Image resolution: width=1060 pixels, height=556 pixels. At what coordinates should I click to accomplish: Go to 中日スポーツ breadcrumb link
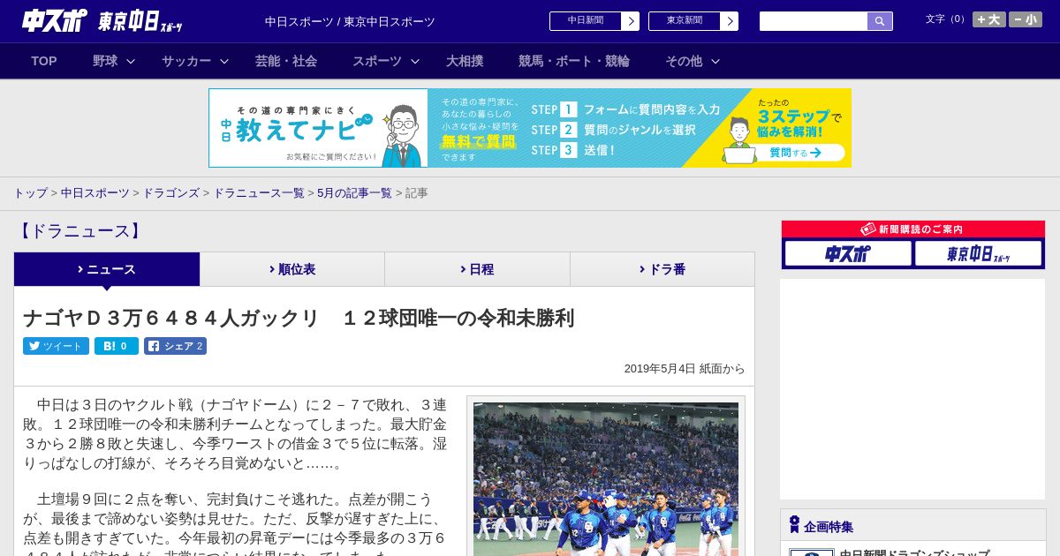click(95, 192)
